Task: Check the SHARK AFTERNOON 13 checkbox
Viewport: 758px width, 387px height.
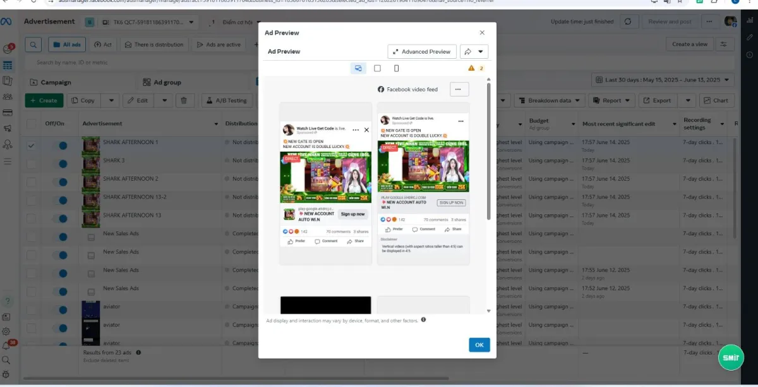Action: pyautogui.click(x=32, y=218)
